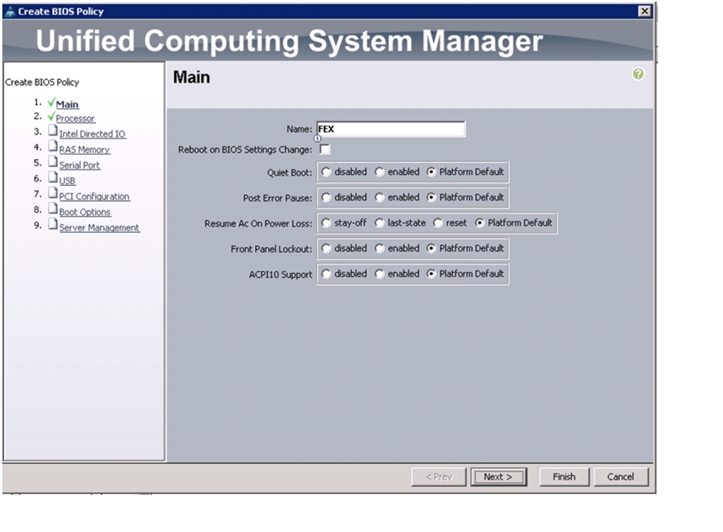
Task: Set Front Panel Lockout to enabled
Action: [379, 249]
